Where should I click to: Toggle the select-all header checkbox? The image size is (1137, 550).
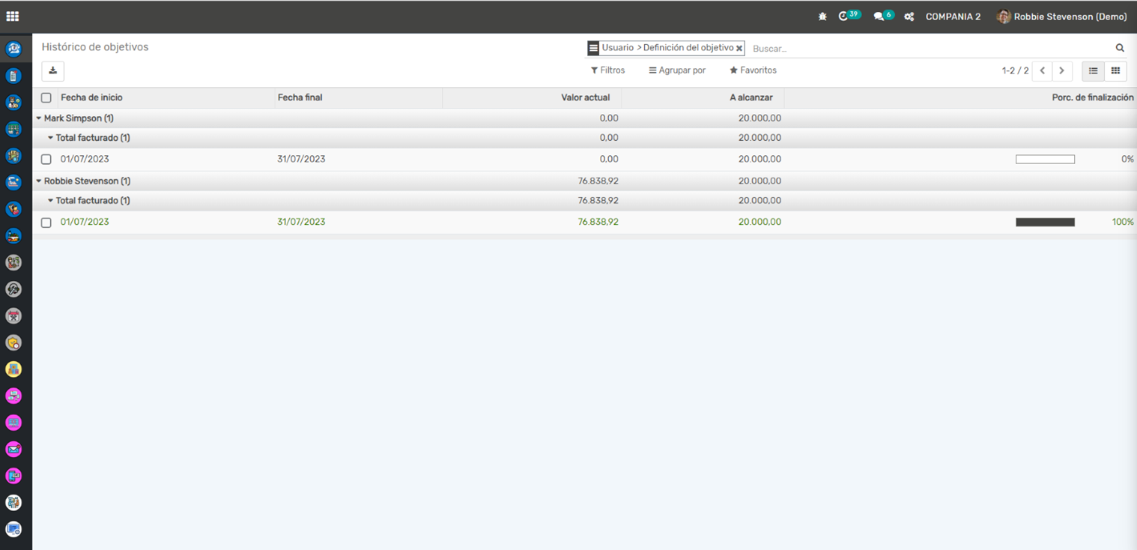tap(46, 98)
